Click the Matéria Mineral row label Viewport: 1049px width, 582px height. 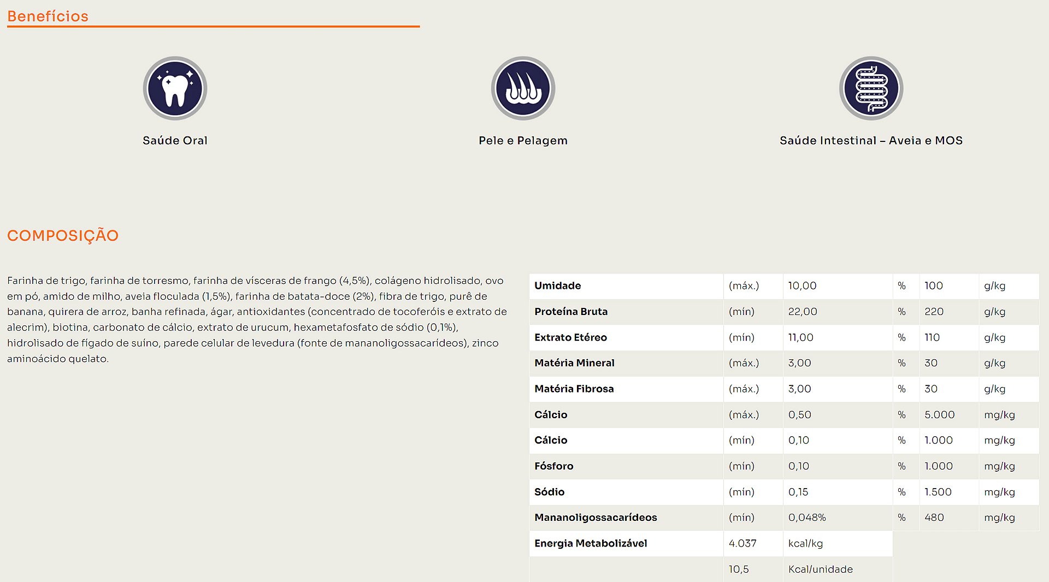click(574, 363)
